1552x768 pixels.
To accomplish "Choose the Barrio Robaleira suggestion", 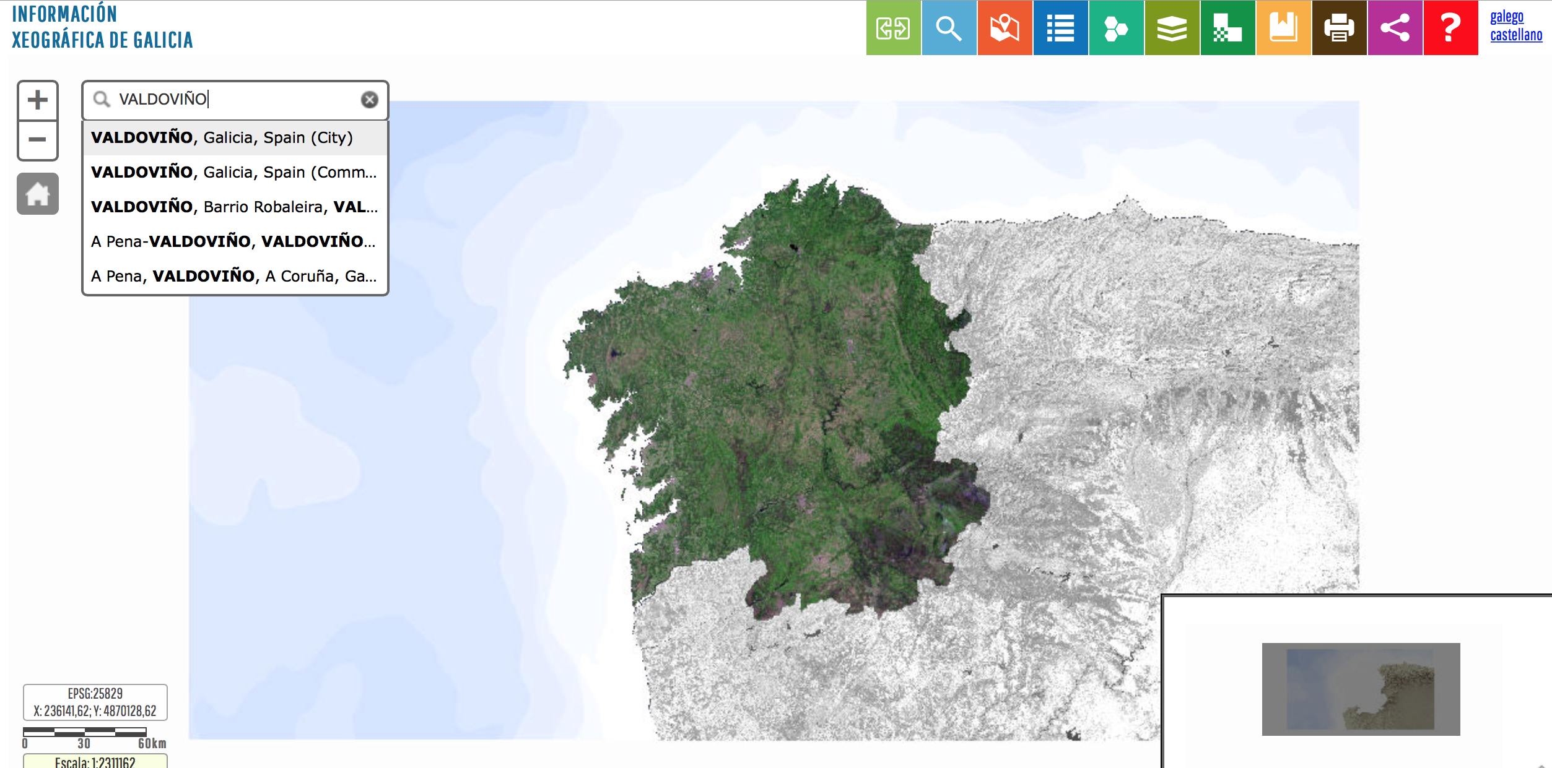I will [x=235, y=207].
